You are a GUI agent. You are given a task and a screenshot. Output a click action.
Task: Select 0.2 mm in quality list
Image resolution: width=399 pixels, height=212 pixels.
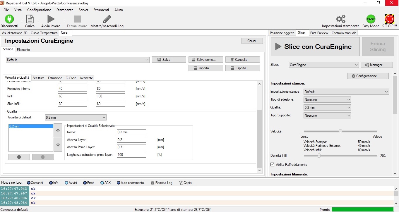31,126
